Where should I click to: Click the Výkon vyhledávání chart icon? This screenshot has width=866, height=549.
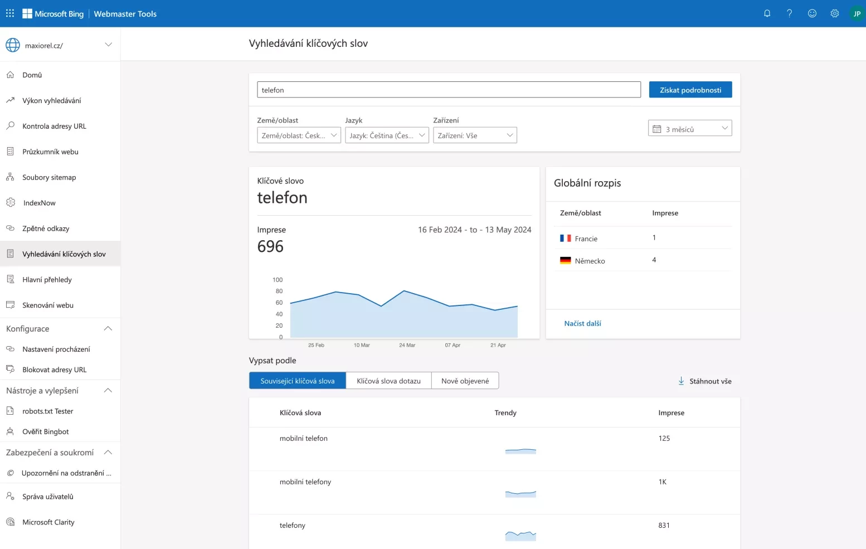[x=10, y=100]
